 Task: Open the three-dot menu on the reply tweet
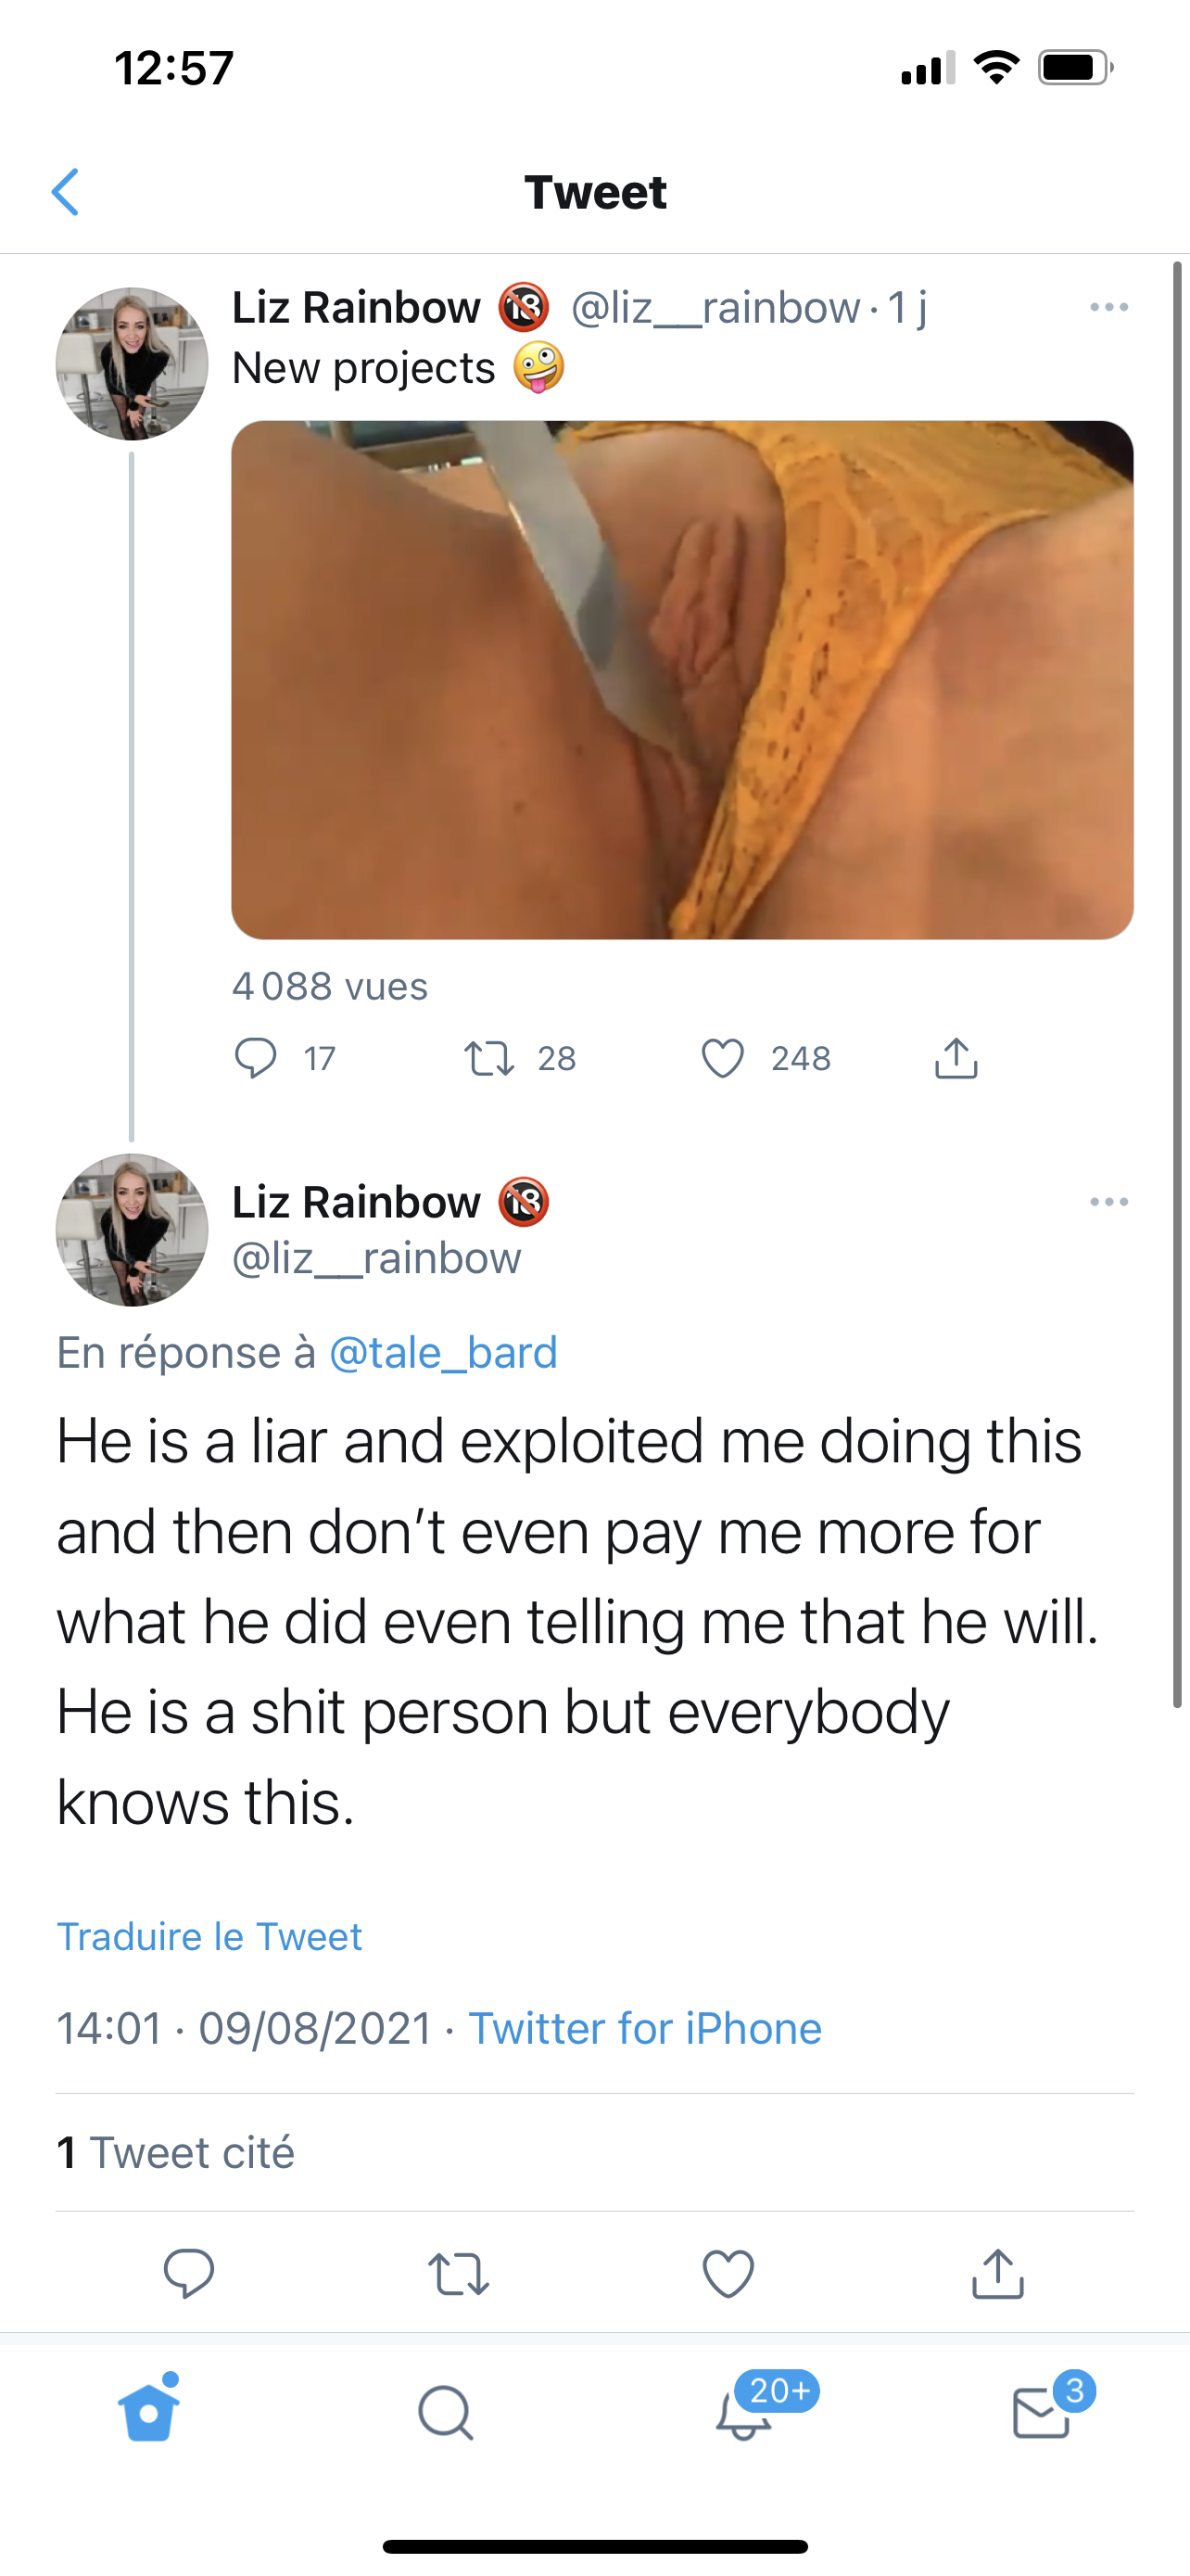[1108, 1202]
